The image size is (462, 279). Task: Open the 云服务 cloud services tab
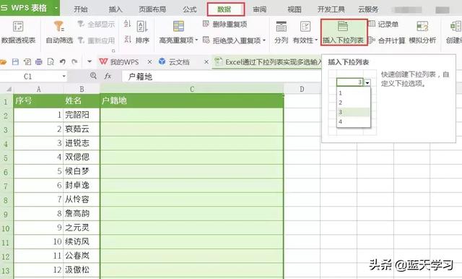(x=368, y=9)
